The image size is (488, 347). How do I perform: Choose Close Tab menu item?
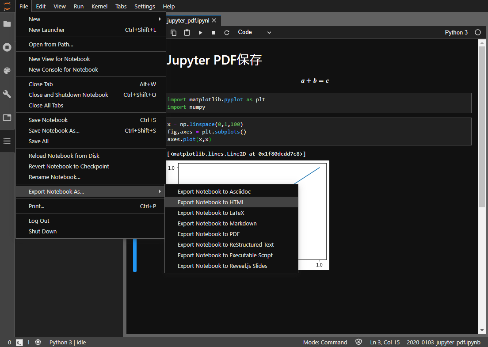91,84
